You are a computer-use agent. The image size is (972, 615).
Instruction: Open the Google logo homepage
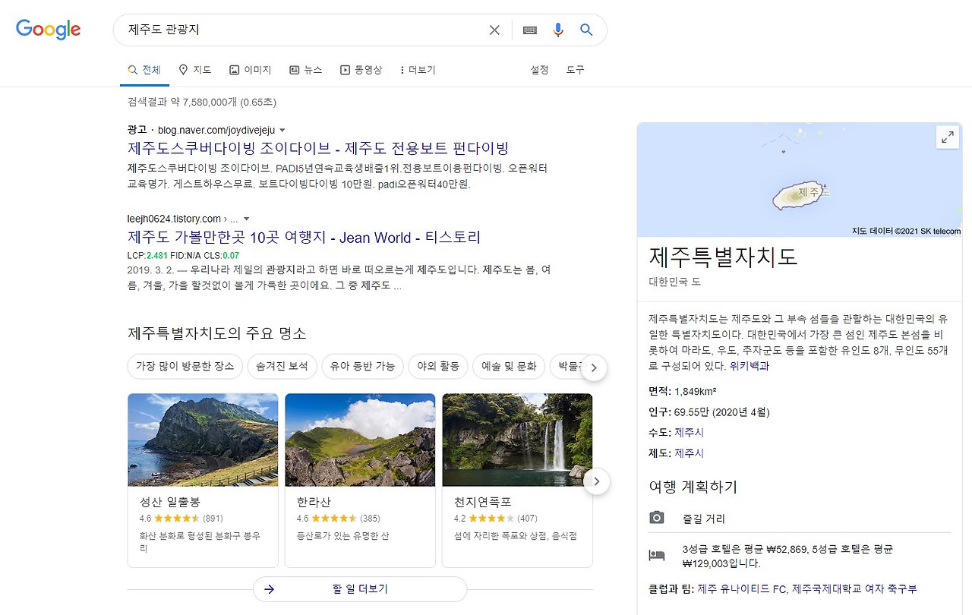pyautogui.click(x=48, y=30)
